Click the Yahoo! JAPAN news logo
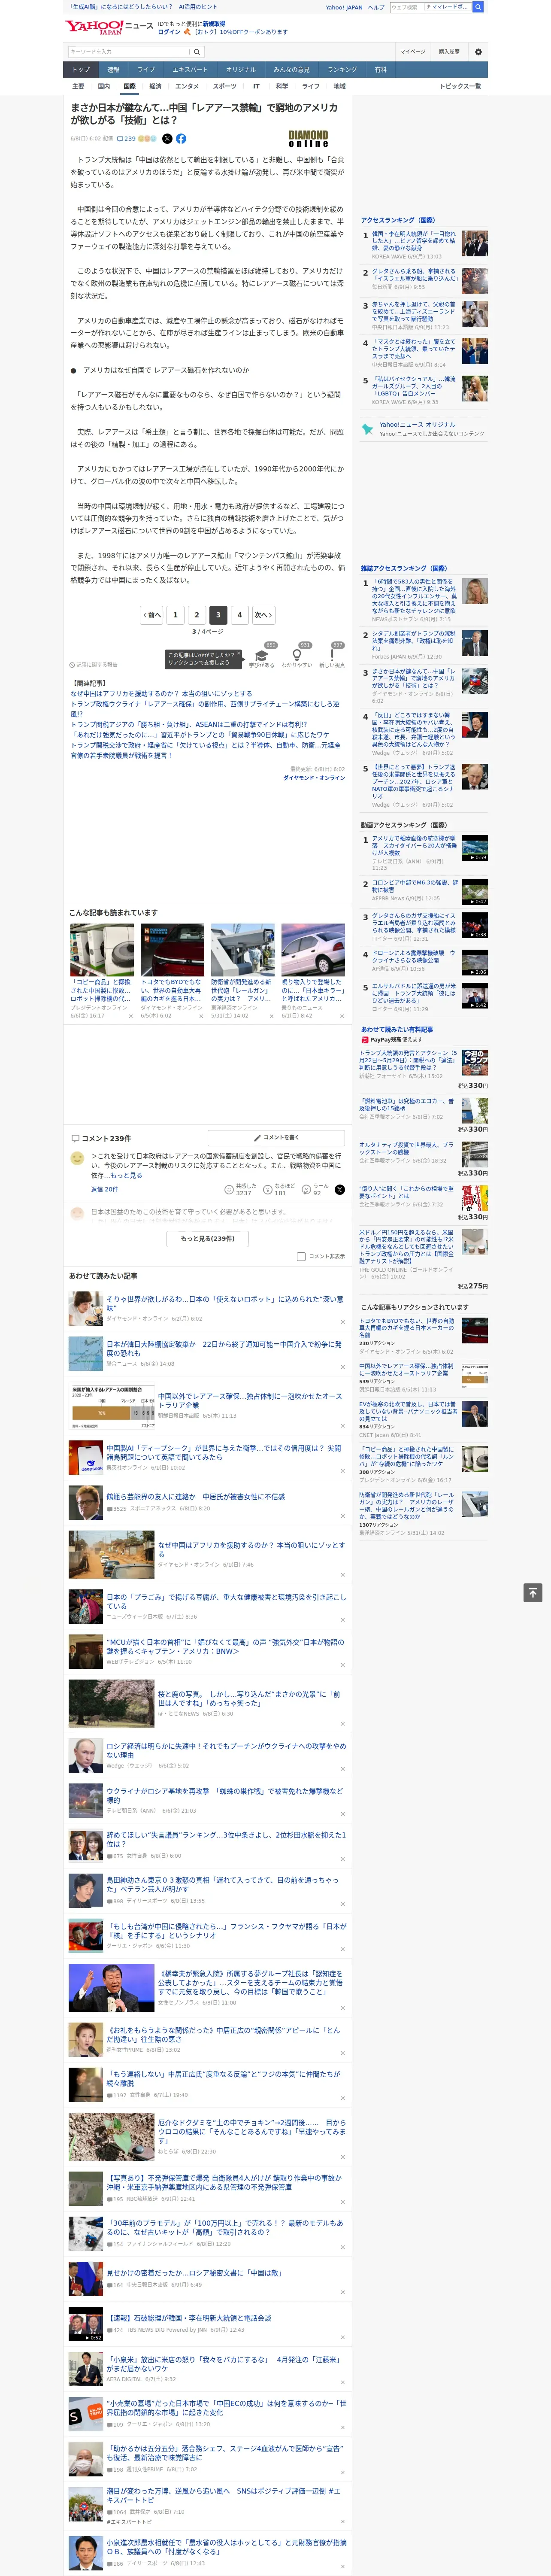 pyautogui.click(x=110, y=26)
